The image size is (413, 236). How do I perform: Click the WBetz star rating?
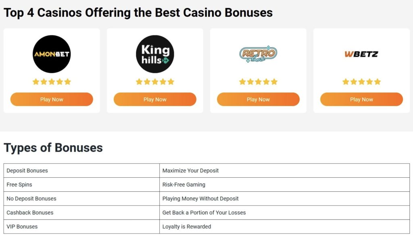coord(361,82)
